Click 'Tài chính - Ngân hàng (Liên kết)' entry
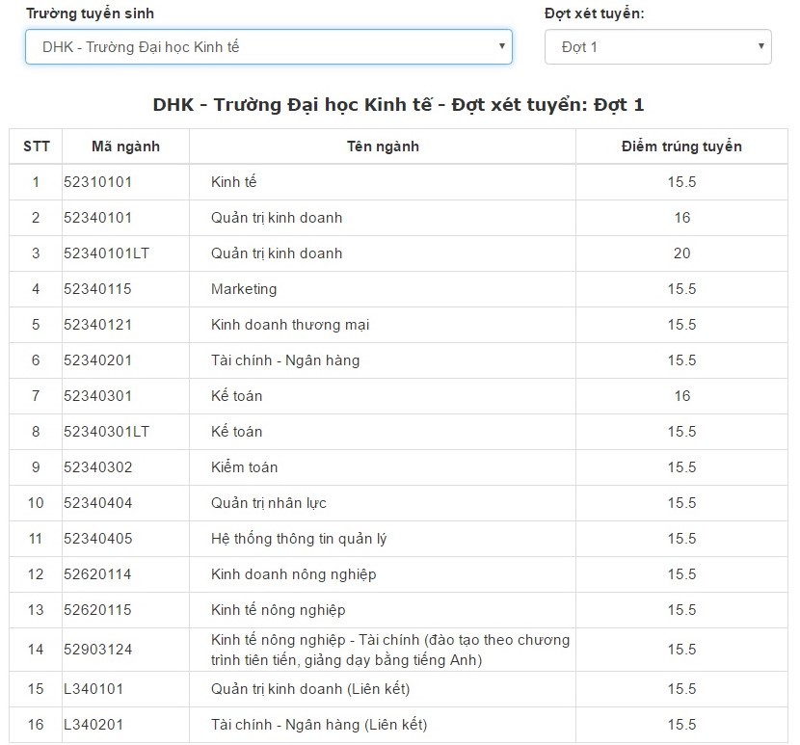800x745 pixels. pos(319,725)
